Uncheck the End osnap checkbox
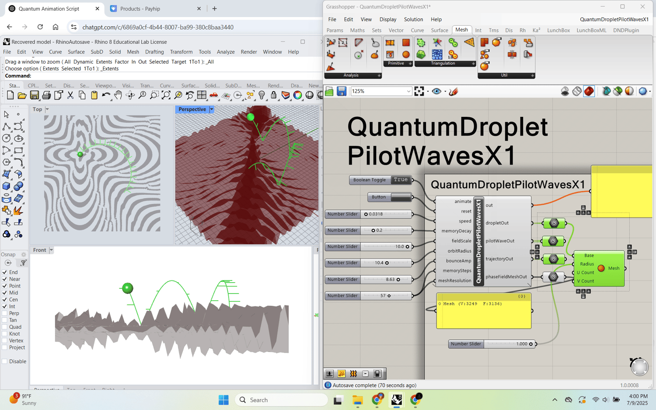This screenshot has height=410, width=656. [x=5, y=272]
